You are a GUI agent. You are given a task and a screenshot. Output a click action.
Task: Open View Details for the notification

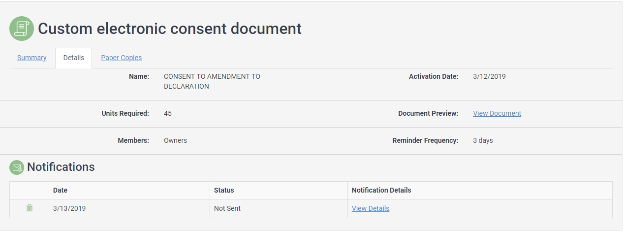coord(371,208)
